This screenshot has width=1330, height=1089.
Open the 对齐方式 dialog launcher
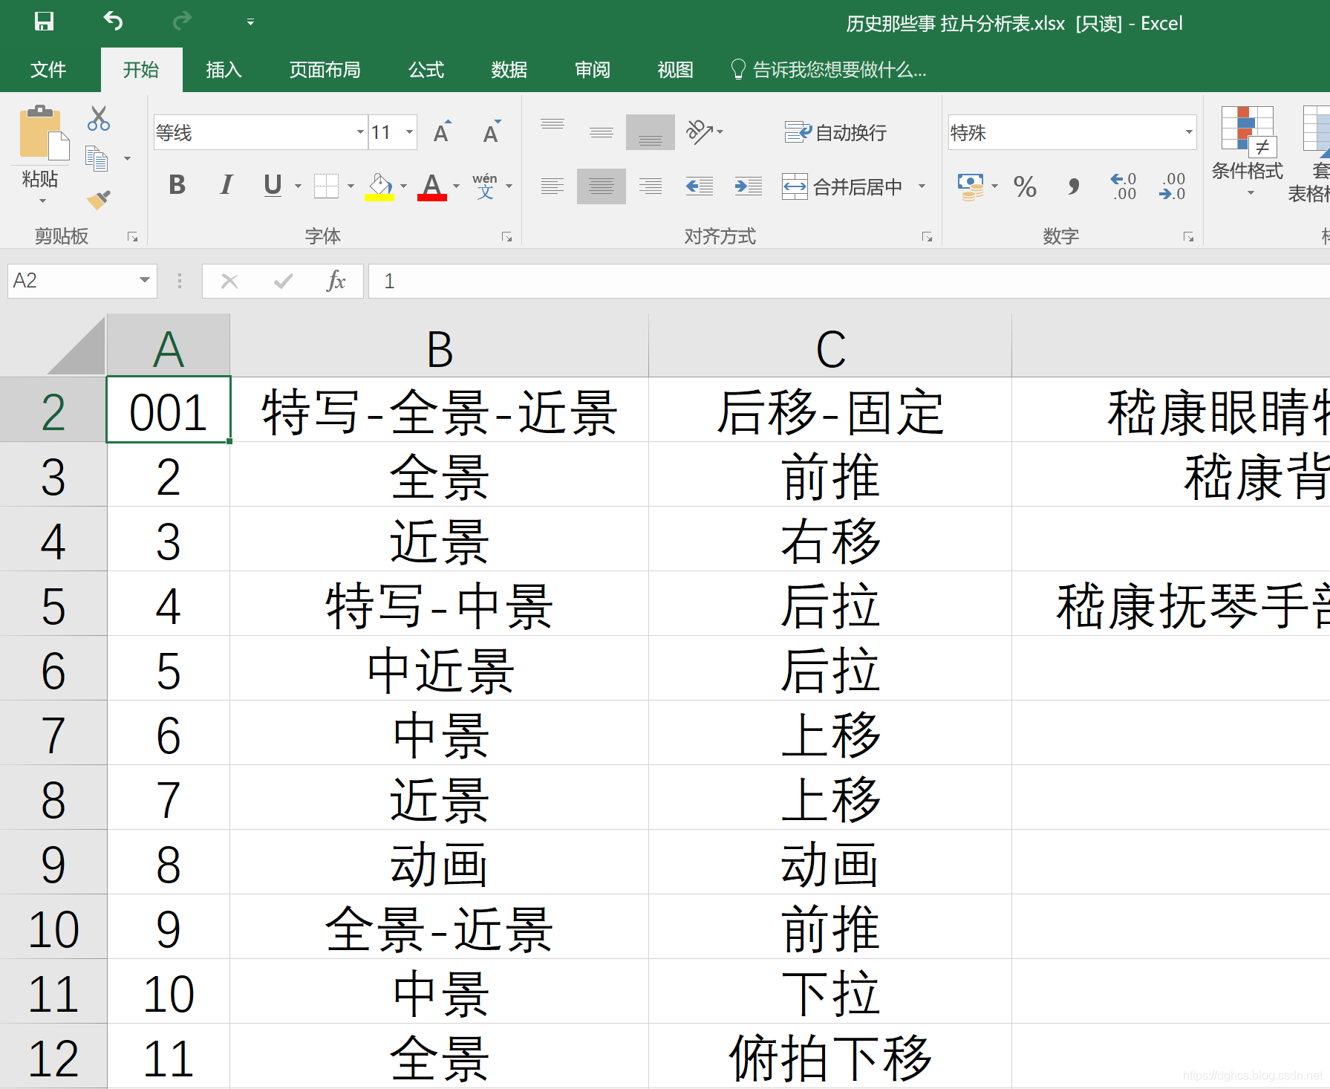tap(927, 237)
